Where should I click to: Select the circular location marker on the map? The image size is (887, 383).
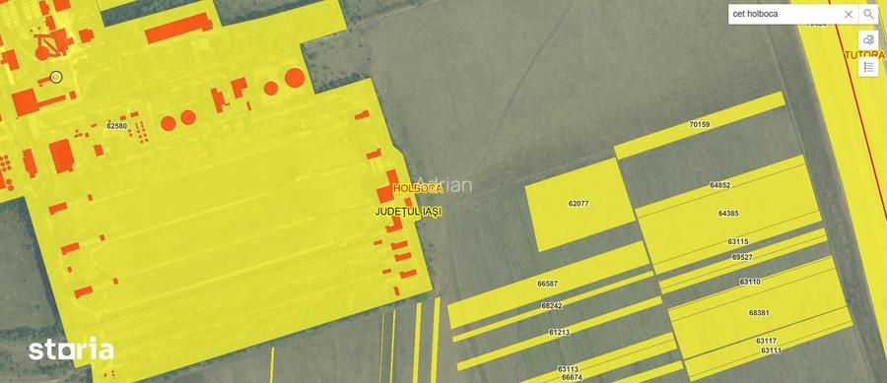[x=56, y=77]
